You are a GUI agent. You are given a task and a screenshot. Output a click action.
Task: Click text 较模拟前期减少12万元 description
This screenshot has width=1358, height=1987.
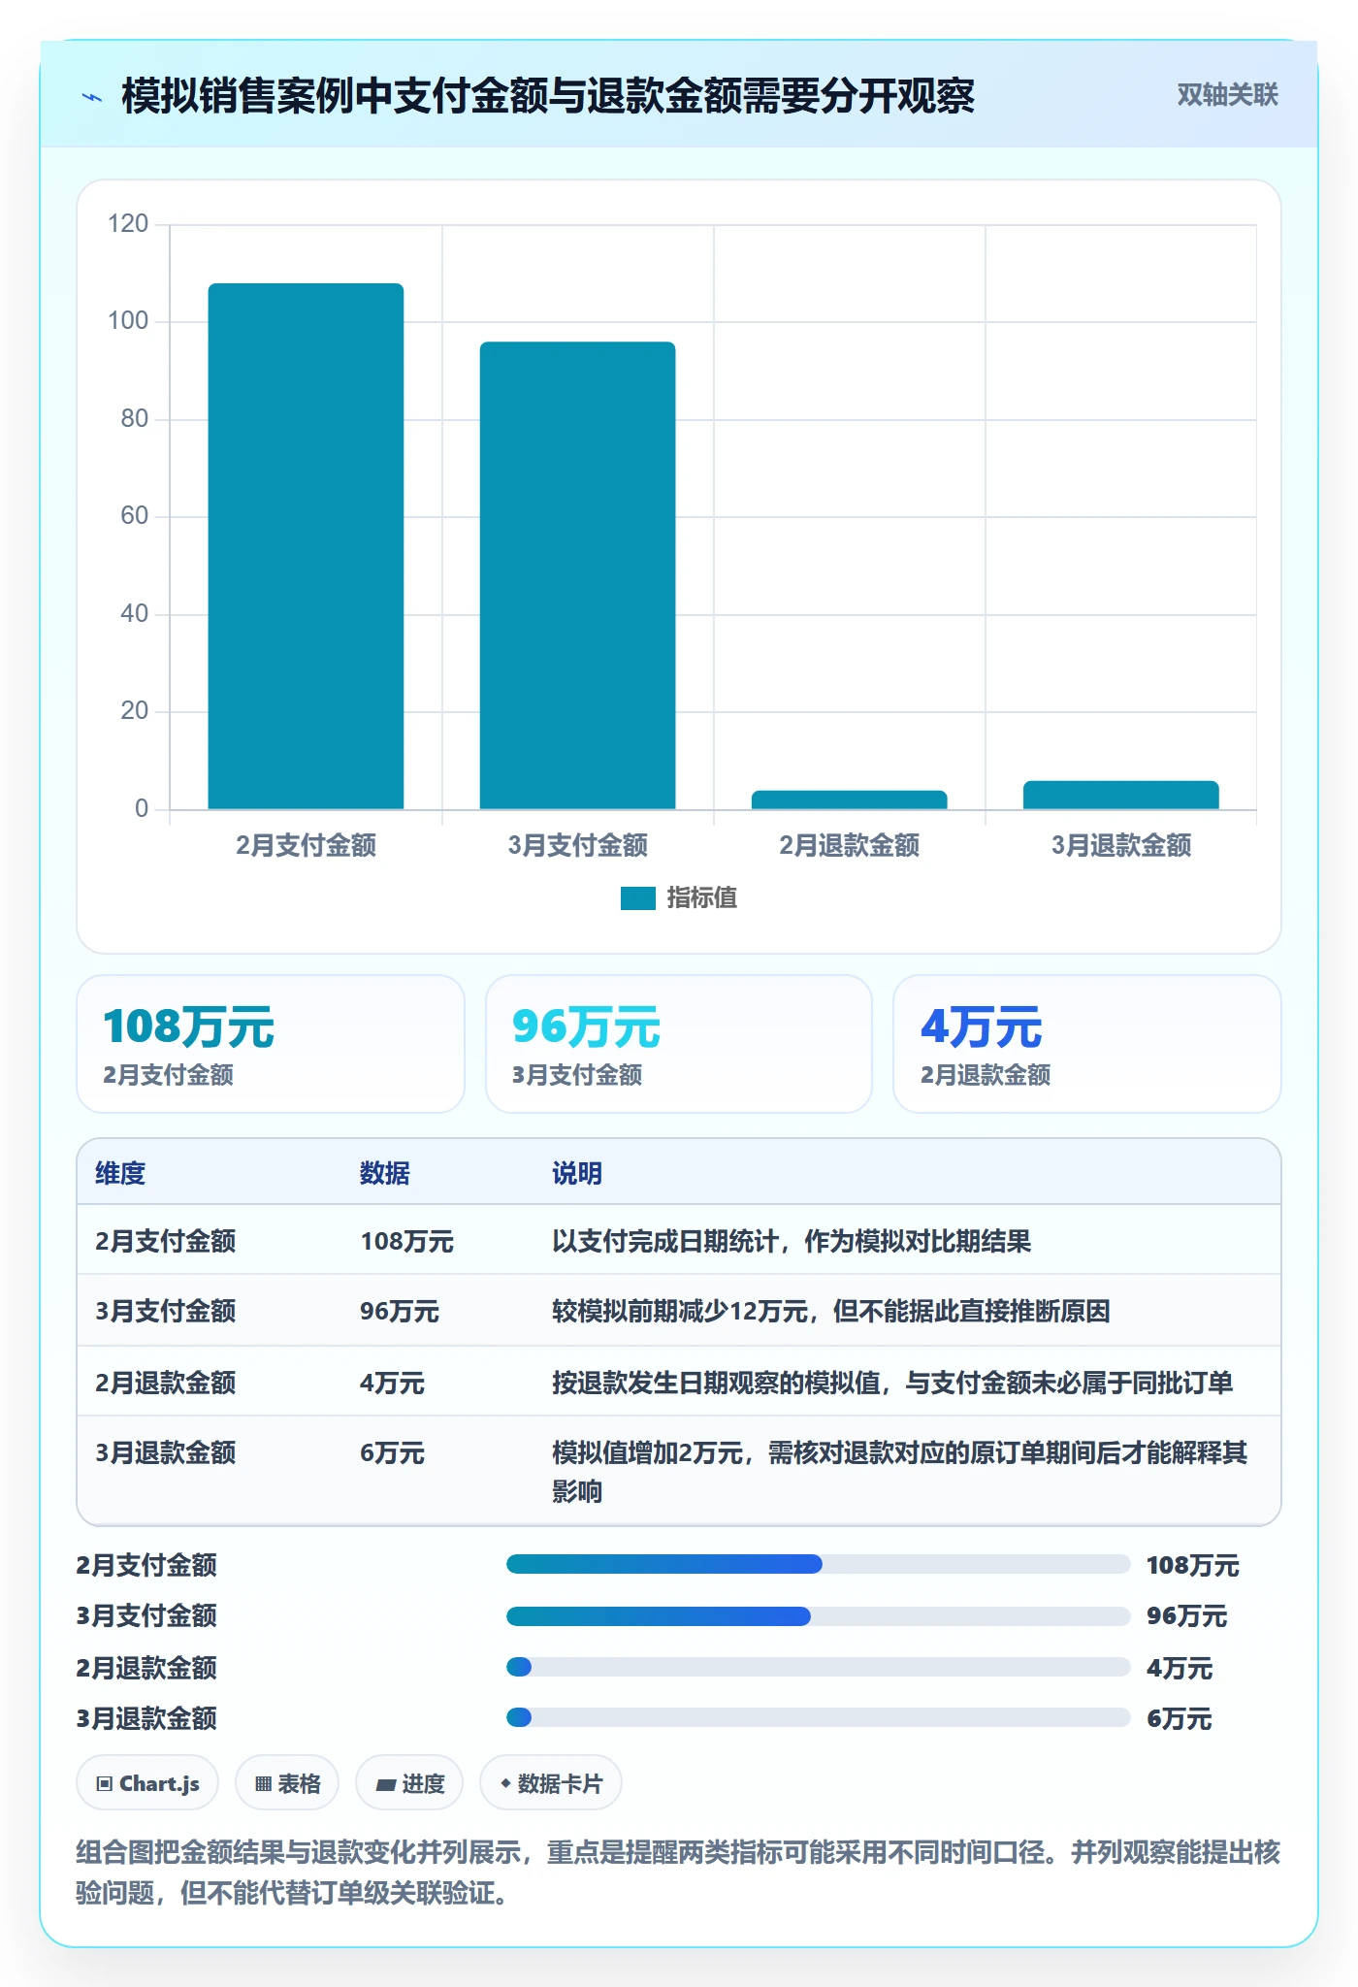coord(831,1311)
